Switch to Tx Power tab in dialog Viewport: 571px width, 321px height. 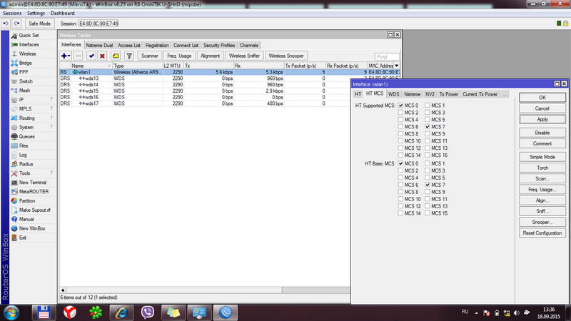[449, 94]
